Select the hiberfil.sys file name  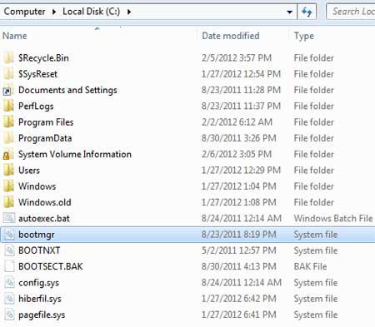coord(40,299)
